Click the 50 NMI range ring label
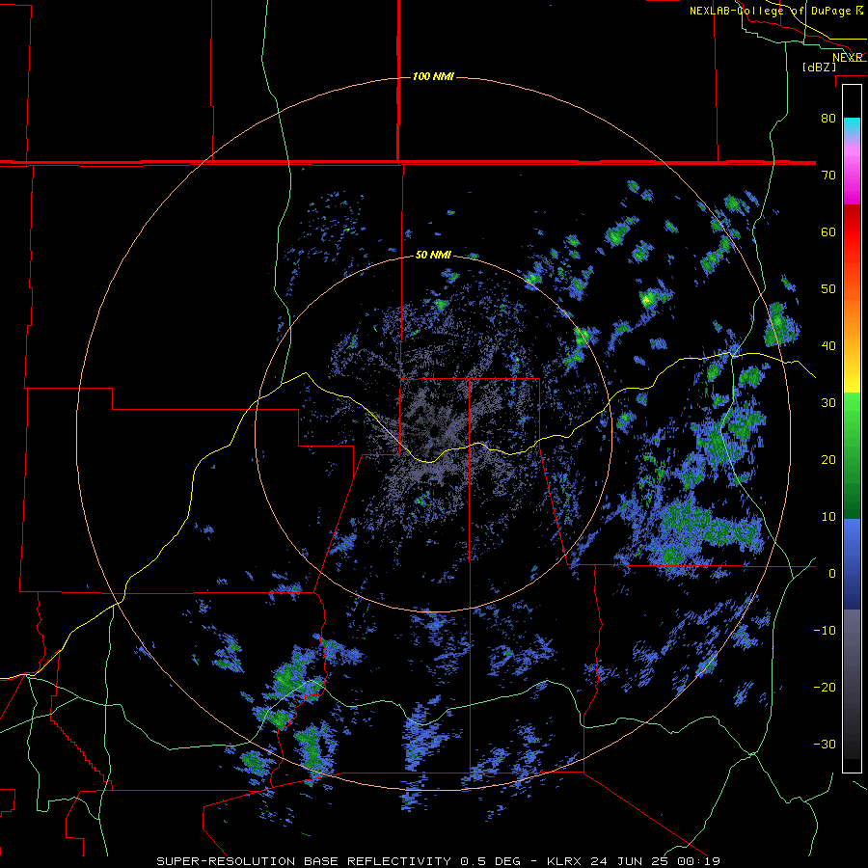Viewport: 868px width, 868px height. click(433, 256)
